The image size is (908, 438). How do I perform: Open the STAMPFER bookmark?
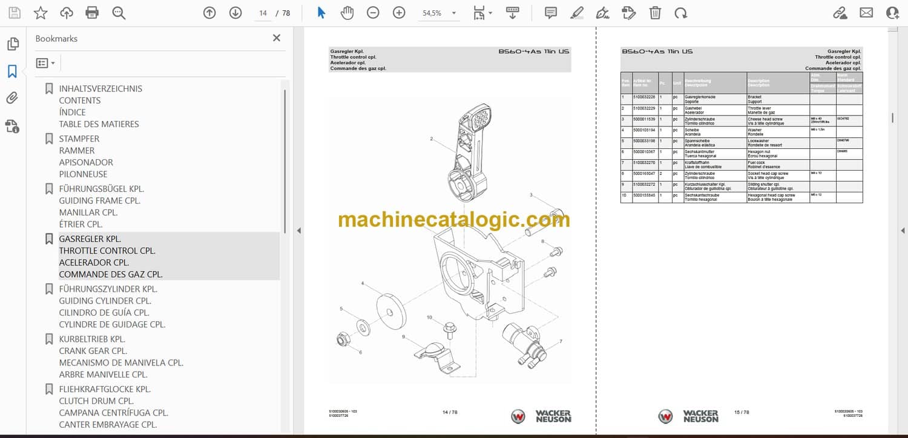coord(79,139)
